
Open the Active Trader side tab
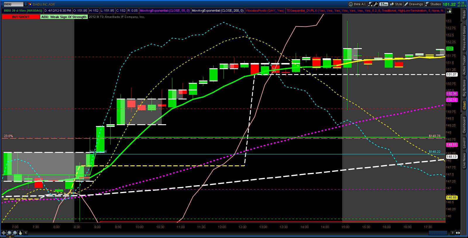pos(464,65)
